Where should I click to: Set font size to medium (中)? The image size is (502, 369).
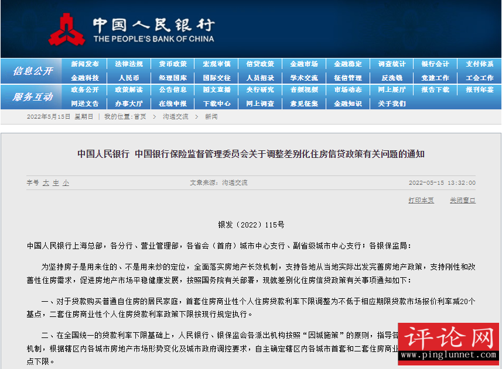[56, 182]
